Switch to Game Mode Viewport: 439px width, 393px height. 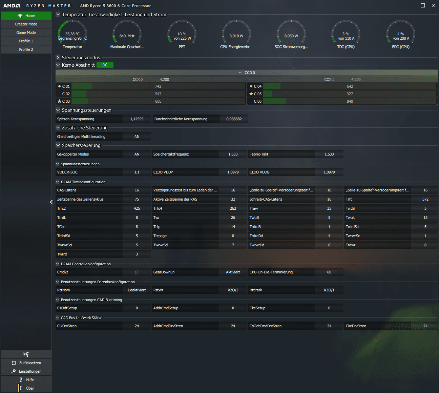[x=26, y=33]
